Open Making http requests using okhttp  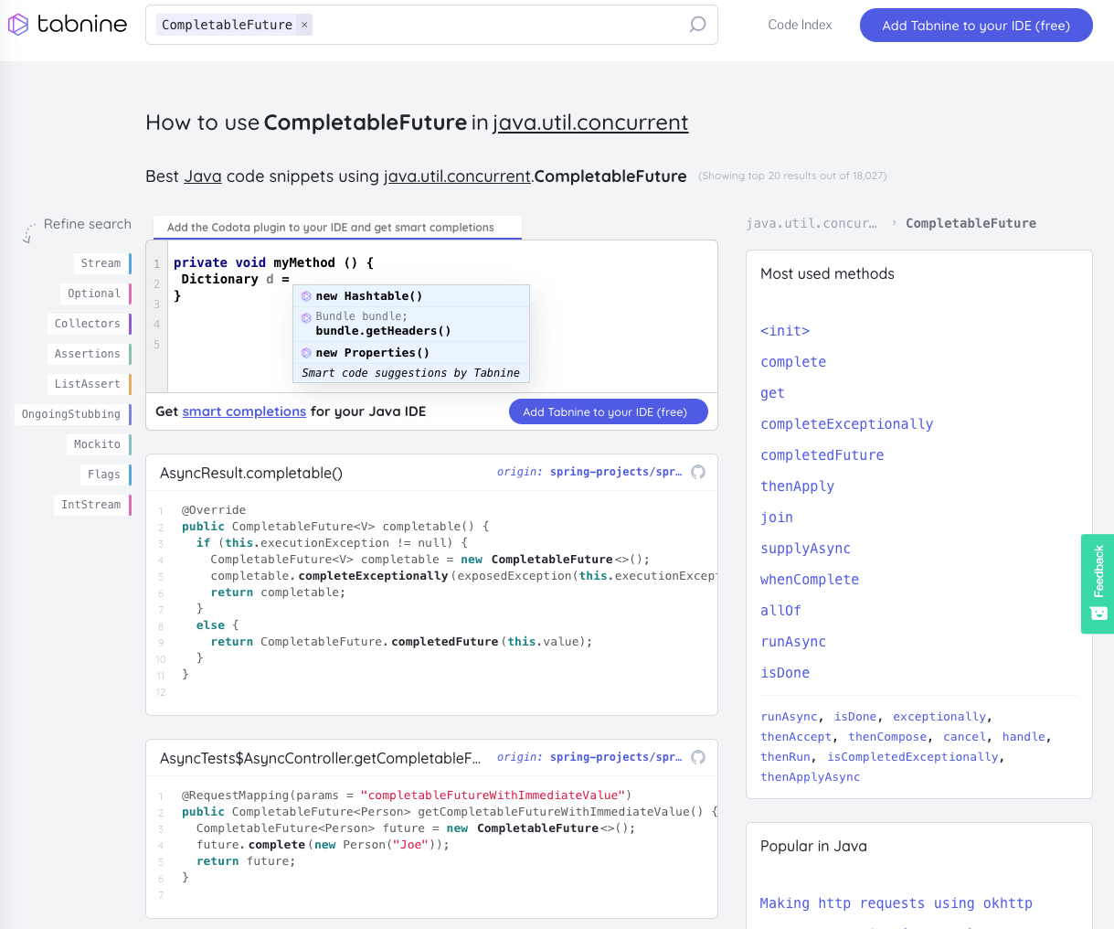pos(897,903)
